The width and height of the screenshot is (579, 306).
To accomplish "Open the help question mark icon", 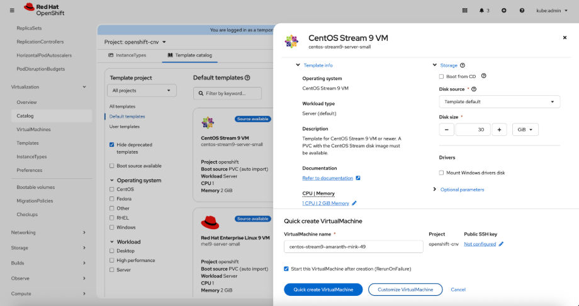I will click(522, 10).
